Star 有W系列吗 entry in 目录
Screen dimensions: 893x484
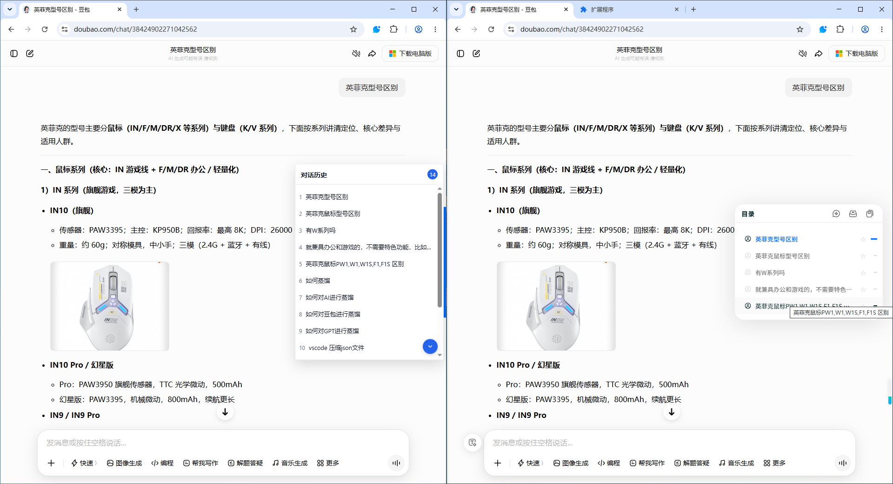(863, 273)
